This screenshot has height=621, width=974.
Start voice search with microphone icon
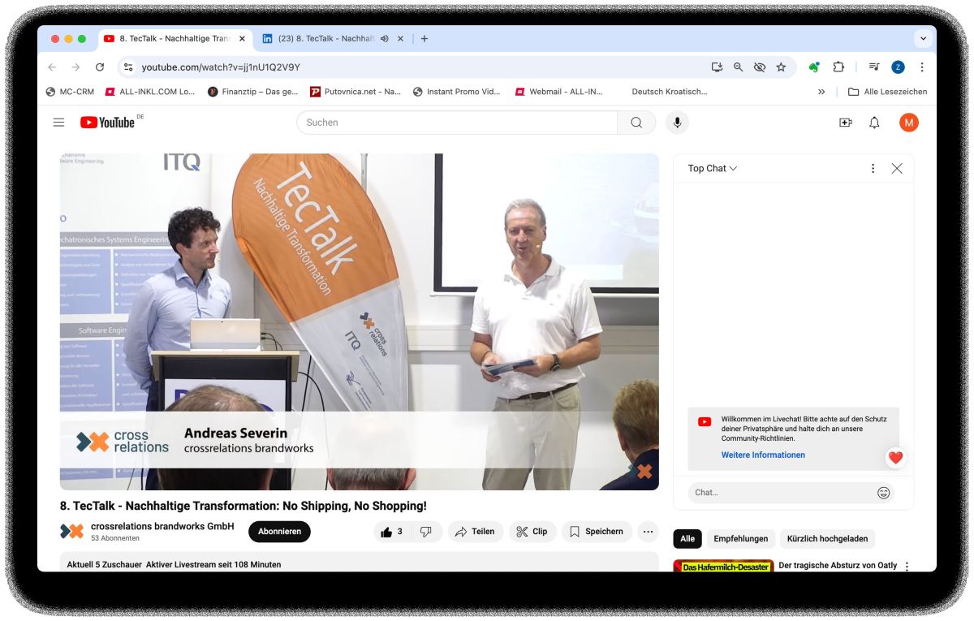677,123
